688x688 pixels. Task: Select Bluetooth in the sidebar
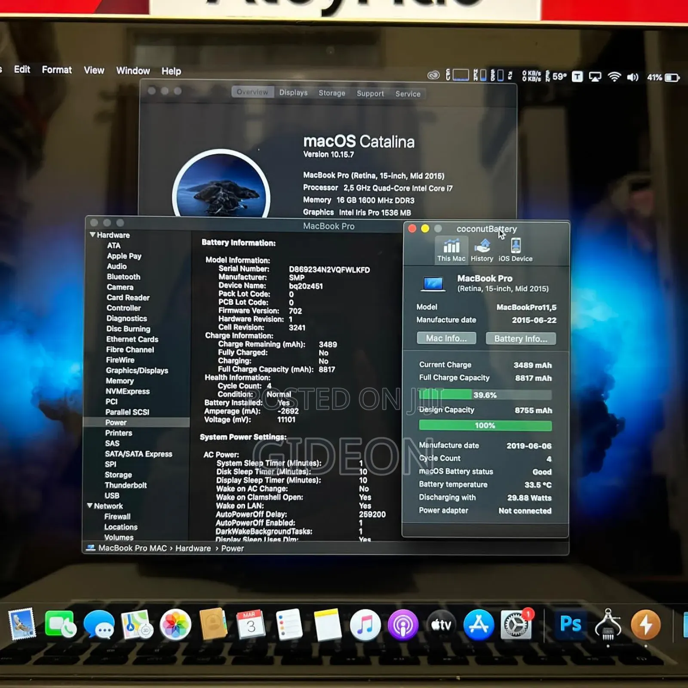point(123,276)
